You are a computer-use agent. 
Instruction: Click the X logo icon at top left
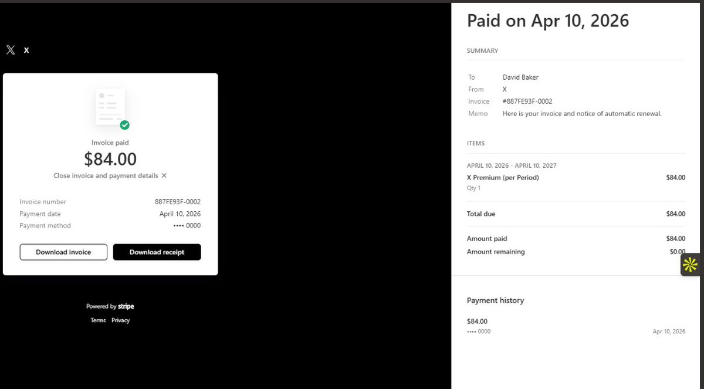[11, 50]
